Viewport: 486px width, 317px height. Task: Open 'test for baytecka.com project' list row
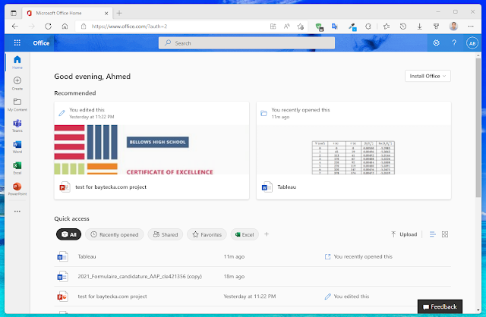pyautogui.click(x=252, y=297)
